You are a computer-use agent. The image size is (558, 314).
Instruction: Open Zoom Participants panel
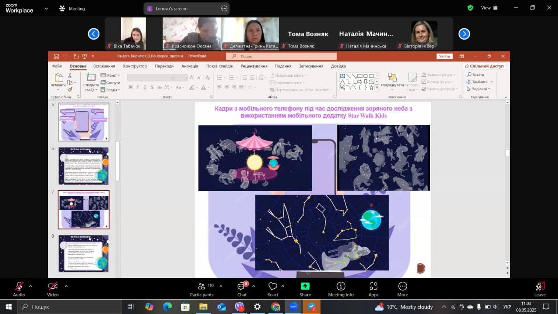202,289
